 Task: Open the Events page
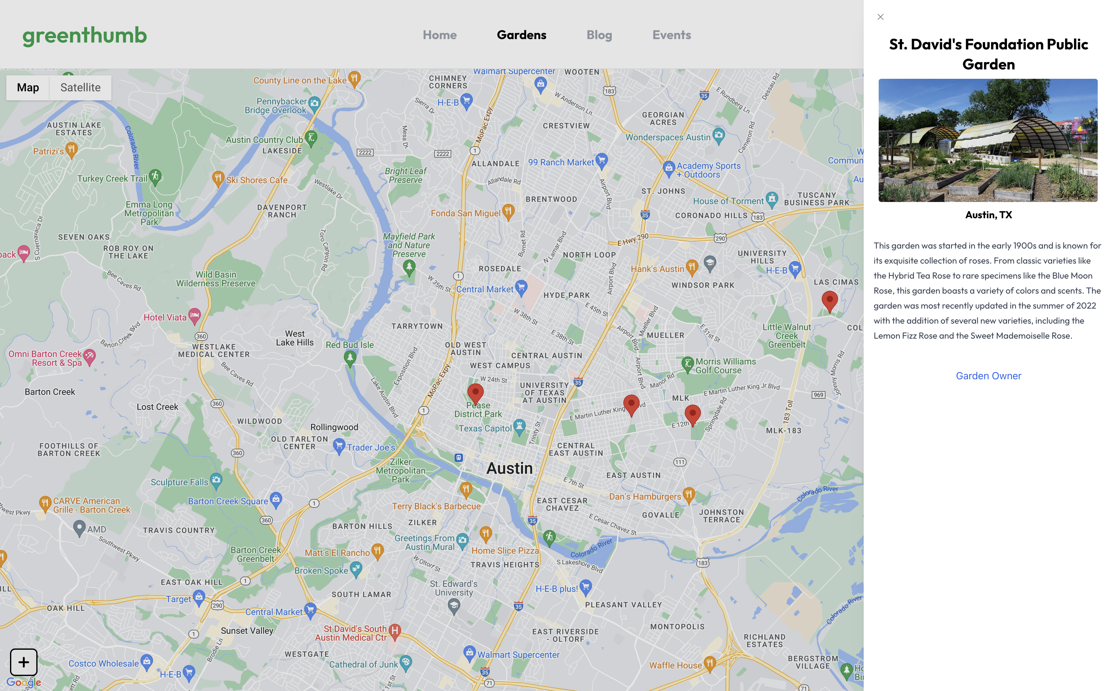671,35
